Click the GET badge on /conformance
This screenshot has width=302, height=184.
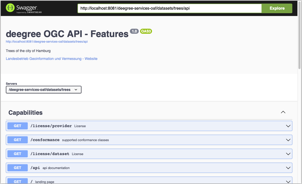coord(17,140)
